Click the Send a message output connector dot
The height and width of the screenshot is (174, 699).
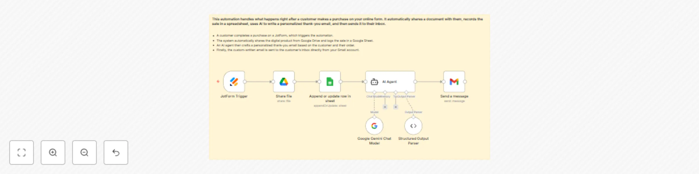[465, 82]
